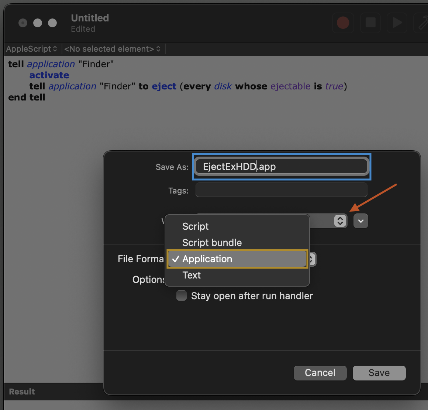Screen dimensions: 428x410
Task: Click the yellow traffic-light window control
Action: click(52, 23)
